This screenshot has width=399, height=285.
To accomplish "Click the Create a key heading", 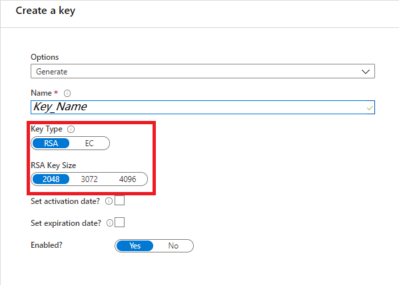I will (45, 11).
